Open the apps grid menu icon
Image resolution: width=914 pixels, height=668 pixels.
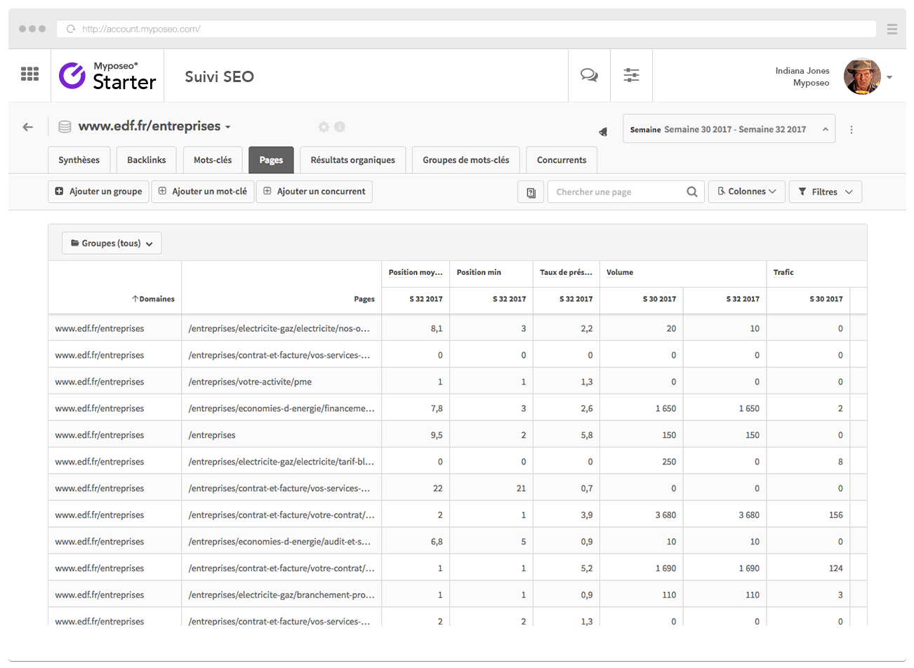(29, 74)
